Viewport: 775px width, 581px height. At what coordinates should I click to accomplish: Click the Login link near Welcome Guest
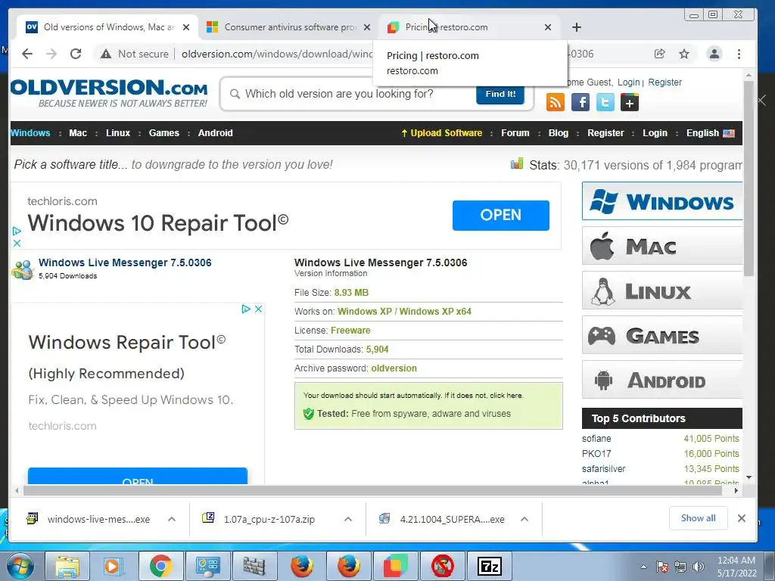click(x=628, y=82)
